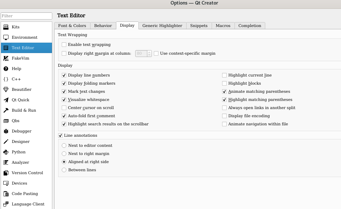Uncheck Visualize whitespace
The height and width of the screenshot is (209, 341).
[x=64, y=100]
